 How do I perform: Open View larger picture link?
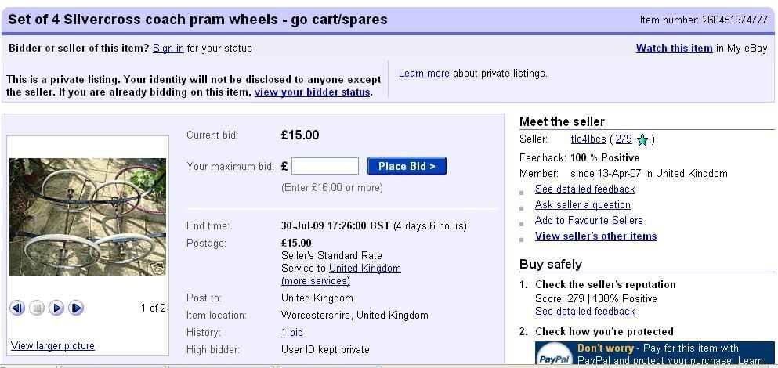[x=52, y=346]
